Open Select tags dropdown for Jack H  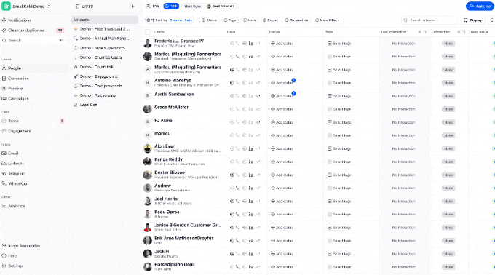click(339, 254)
